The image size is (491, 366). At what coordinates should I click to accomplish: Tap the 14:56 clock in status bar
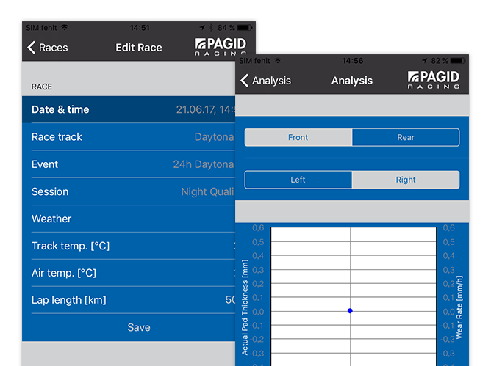click(x=353, y=61)
